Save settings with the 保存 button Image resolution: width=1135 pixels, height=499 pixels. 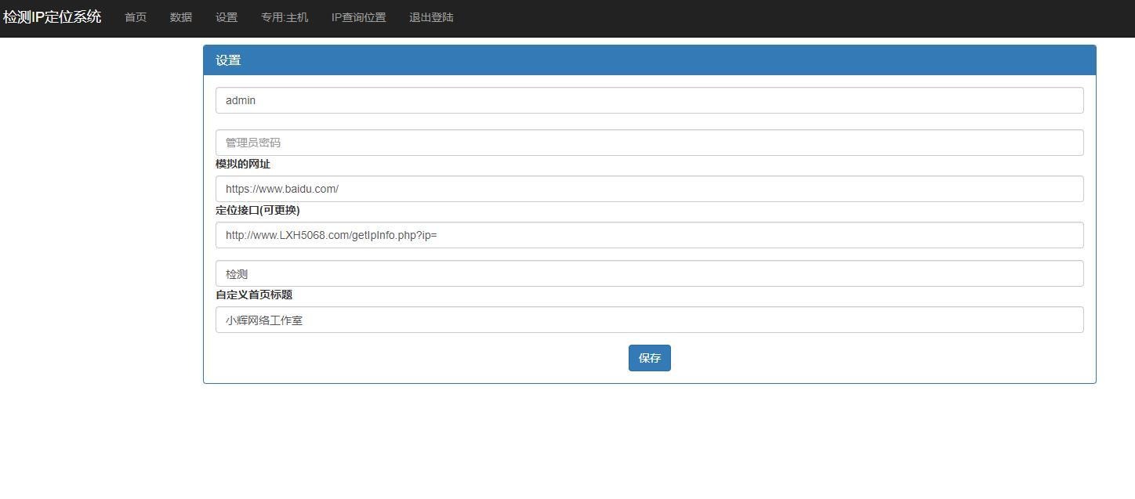tap(650, 358)
